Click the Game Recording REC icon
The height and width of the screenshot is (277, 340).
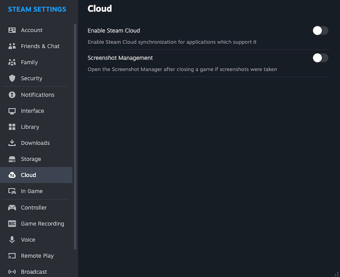point(12,224)
